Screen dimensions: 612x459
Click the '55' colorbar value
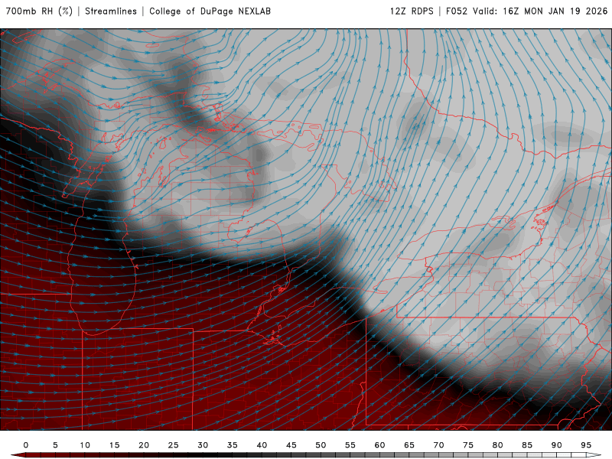(x=350, y=445)
